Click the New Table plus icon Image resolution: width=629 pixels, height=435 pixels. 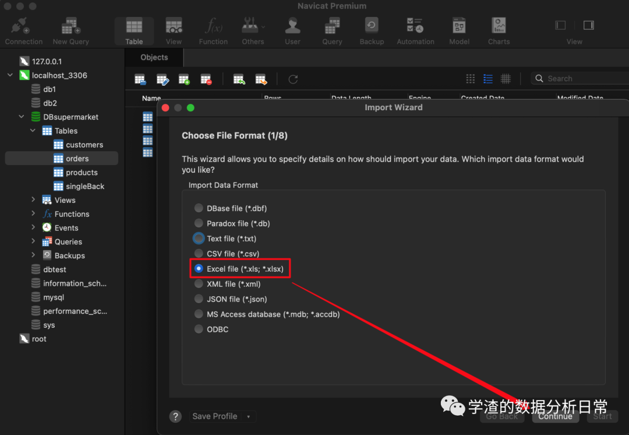(184, 79)
